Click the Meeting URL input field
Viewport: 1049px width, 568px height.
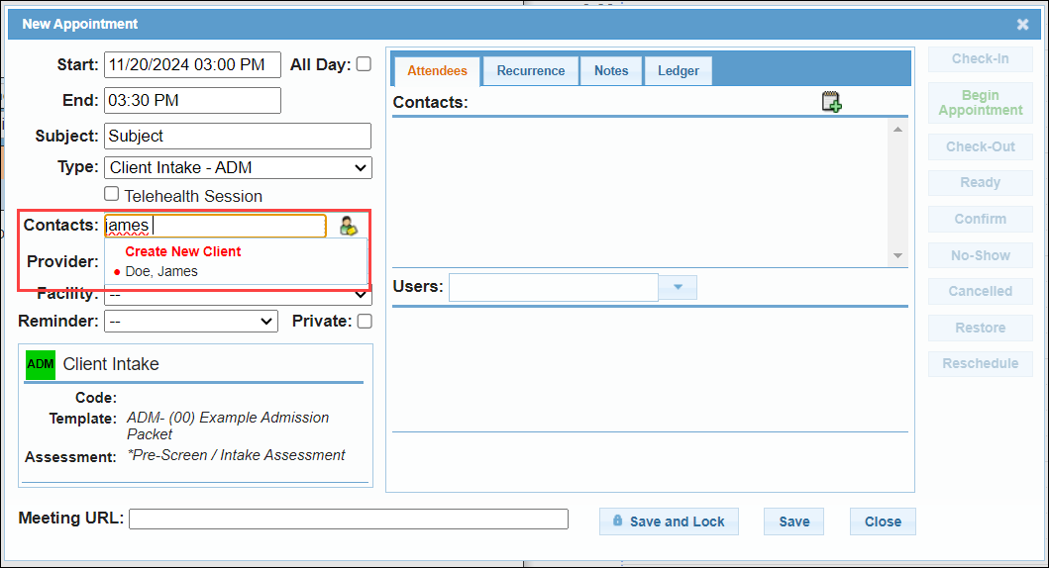(x=349, y=520)
